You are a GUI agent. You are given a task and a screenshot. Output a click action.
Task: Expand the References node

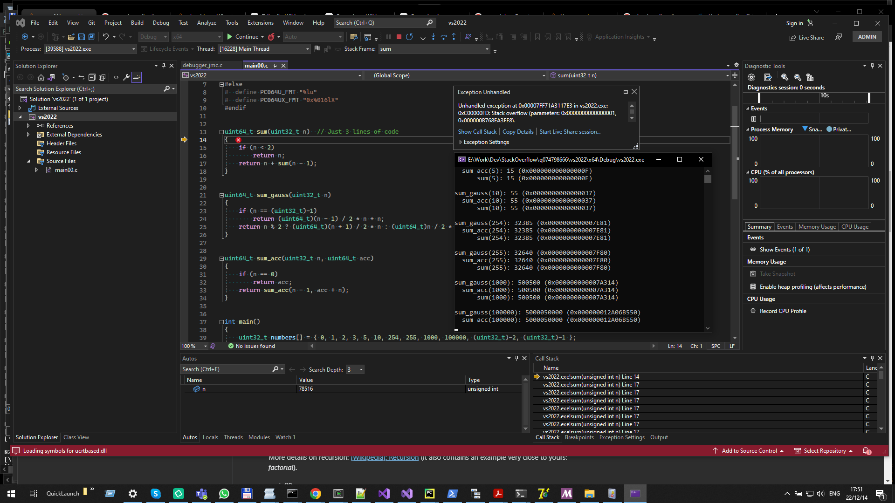tap(28, 126)
